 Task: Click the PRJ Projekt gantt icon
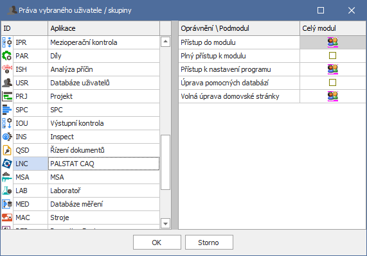point(7,96)
